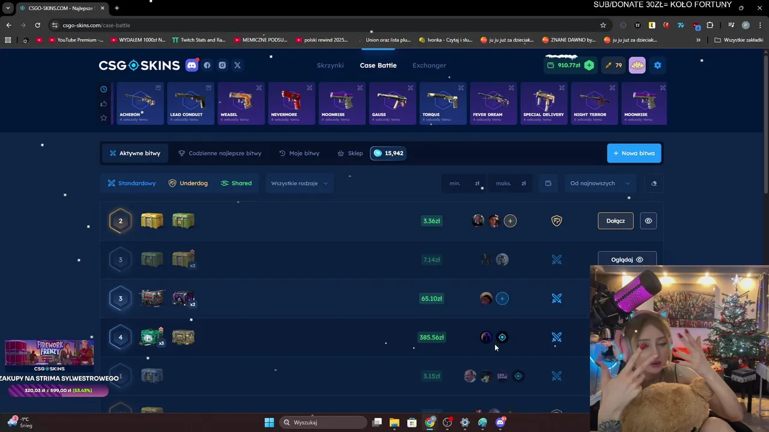Go to Skrzynki section
Viewport: 769px width, 432px height.
click(x=330, y=65)
